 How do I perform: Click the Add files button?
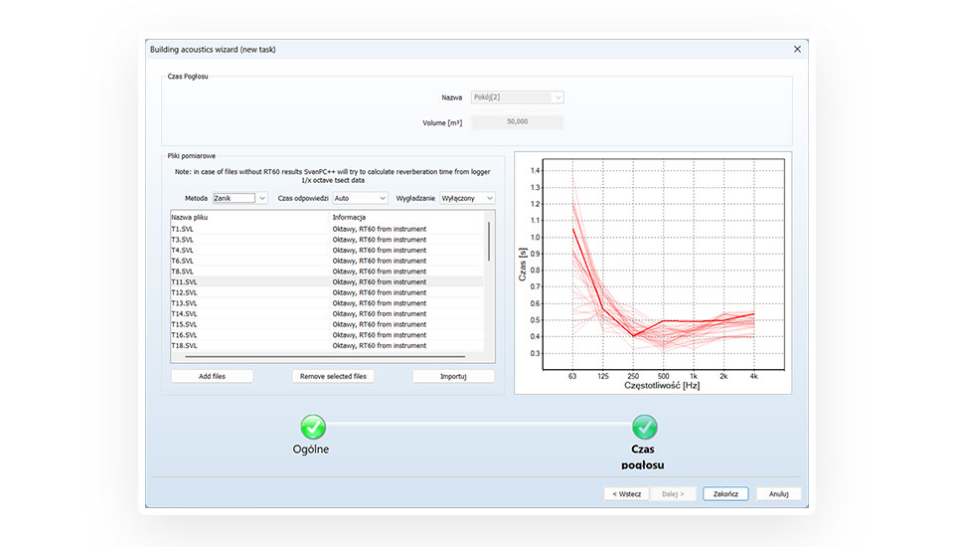click(212, 377)
